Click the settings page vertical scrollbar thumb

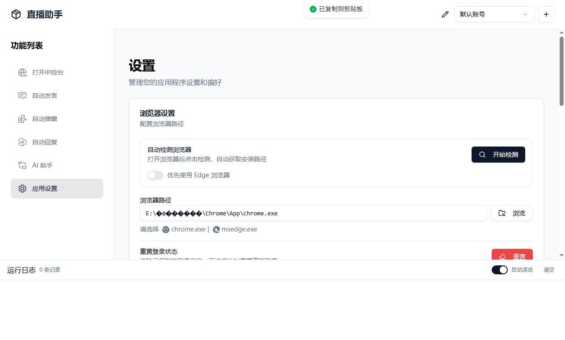[x=561, y=71]
